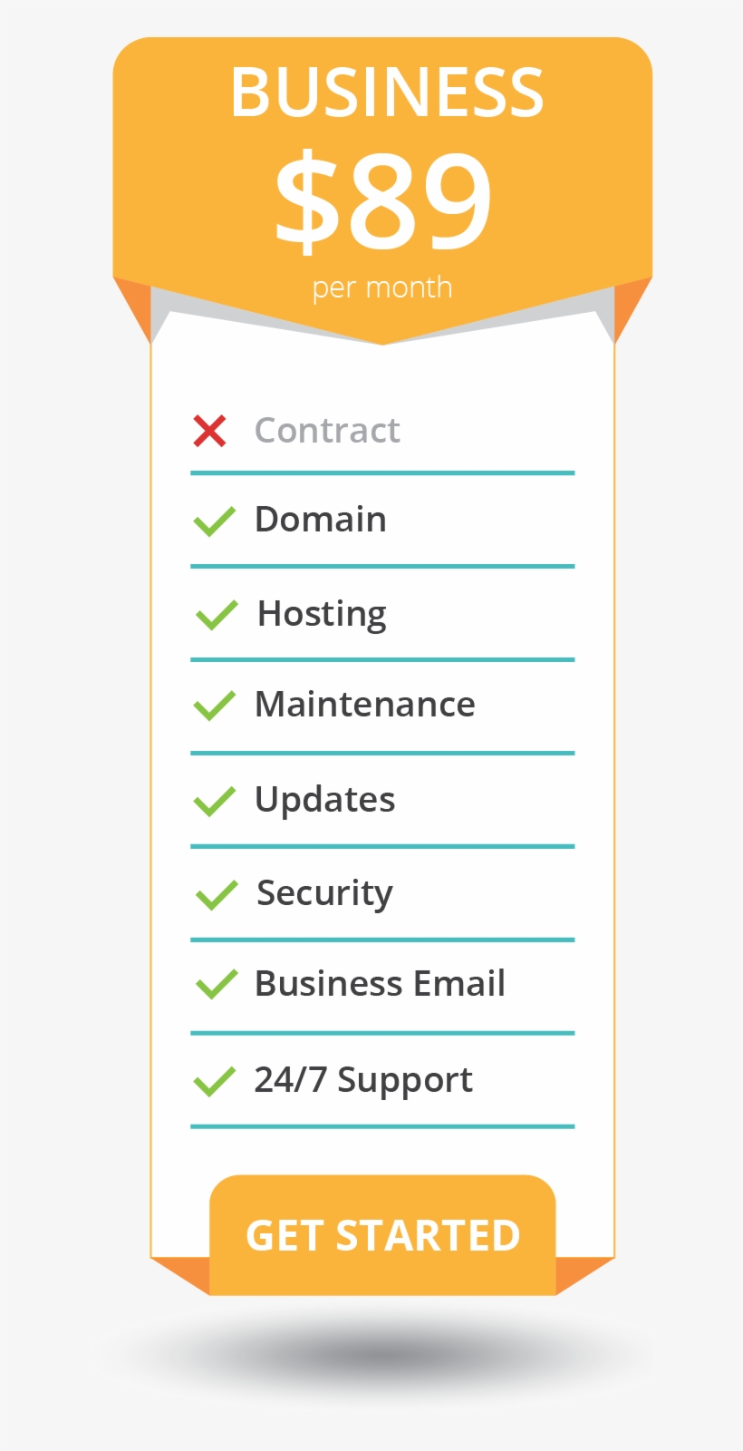
Task: Click the red X icon beside Contract
Action: 209,431
